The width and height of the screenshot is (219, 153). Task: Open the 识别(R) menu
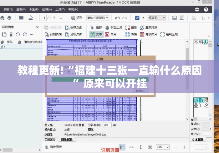[34, 9]
